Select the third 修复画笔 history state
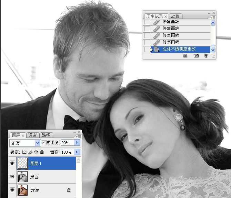Image resolution: width=231 pixels, height=198 pixels. 180,35
